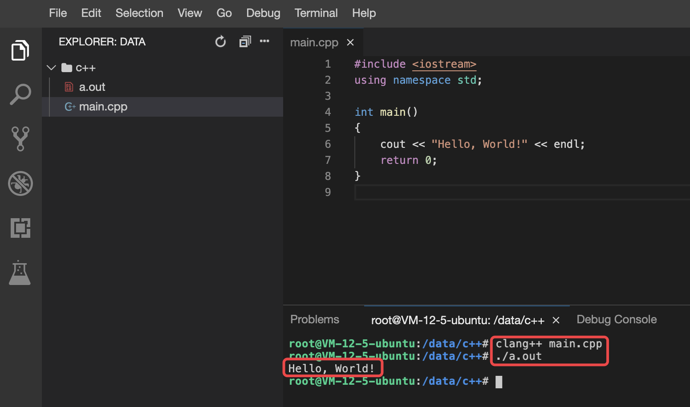Open the Search view
This screenshot has width=690, height=407.
pos(20,94)
